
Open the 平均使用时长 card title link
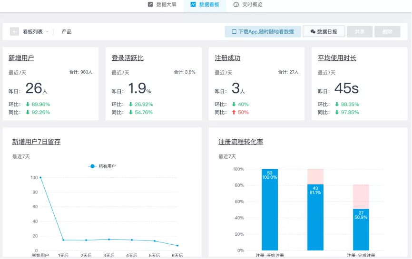pos(337,58)
